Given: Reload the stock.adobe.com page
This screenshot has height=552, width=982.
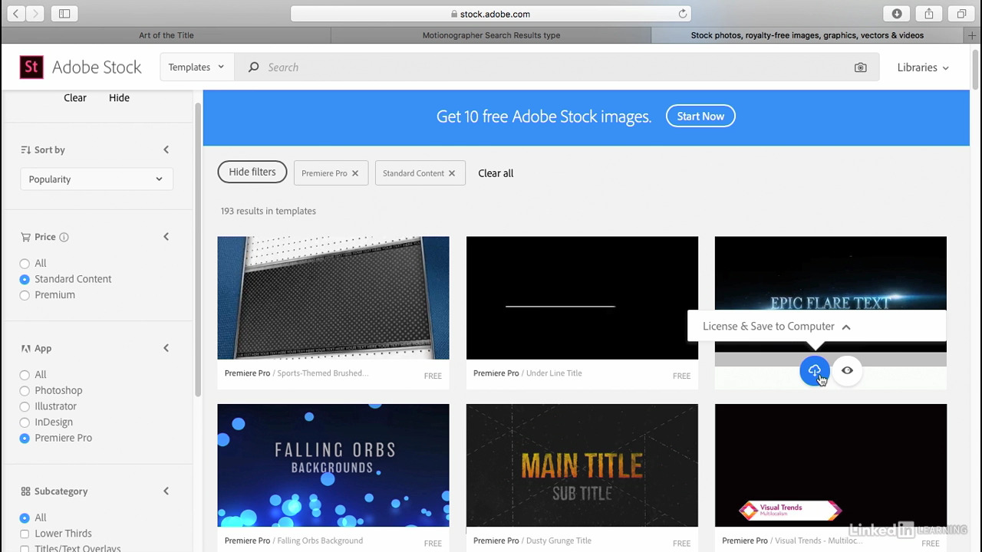Looking at the screenshot, I should (682, 14).
